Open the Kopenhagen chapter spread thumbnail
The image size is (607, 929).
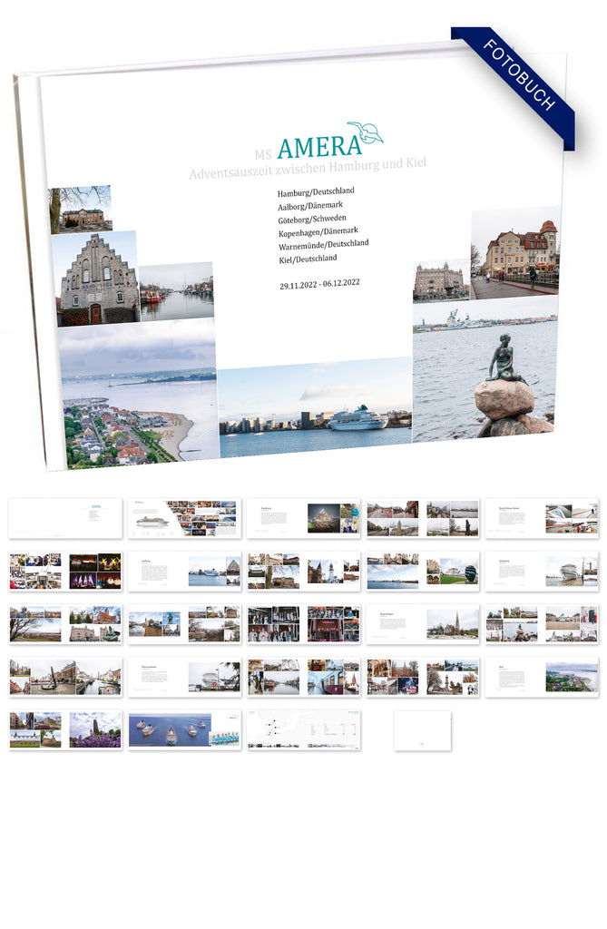(x=422, y=624)
